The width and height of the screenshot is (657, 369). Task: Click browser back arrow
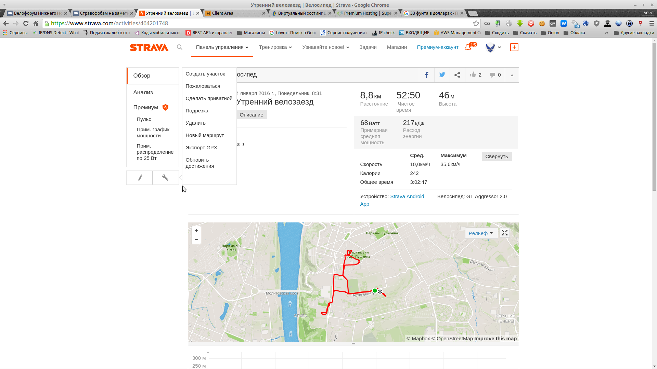click(x=6, y=23)
